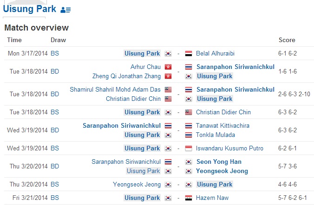Select the BS draw link for Mon 3/17/2014
The image size is (314, 205).
[55, 53]
